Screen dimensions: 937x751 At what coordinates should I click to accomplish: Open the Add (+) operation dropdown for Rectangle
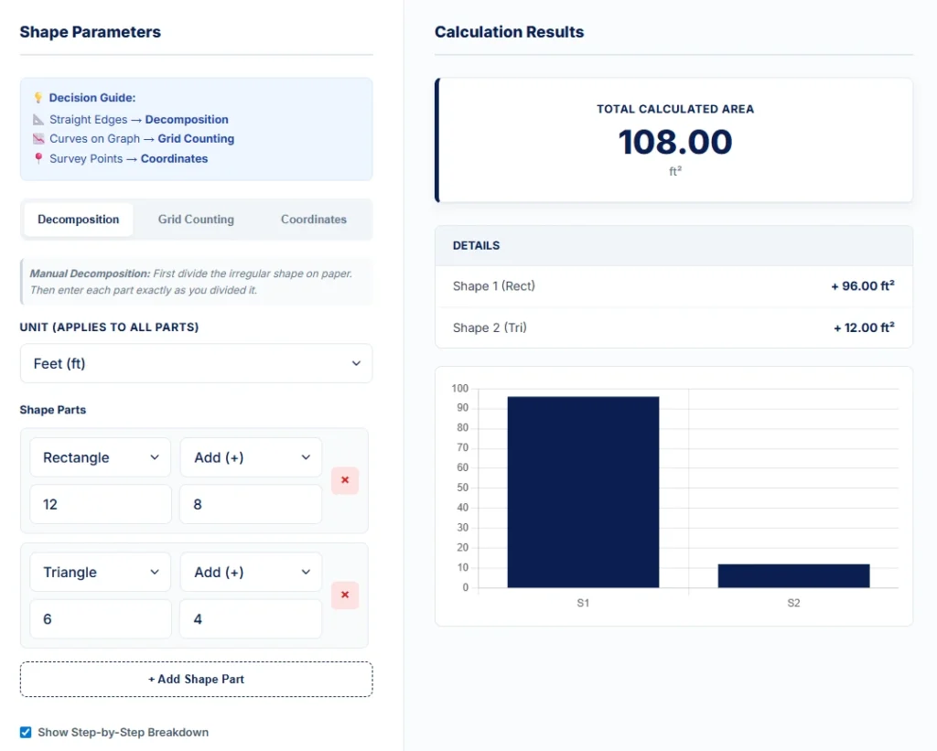coord(251,457)
